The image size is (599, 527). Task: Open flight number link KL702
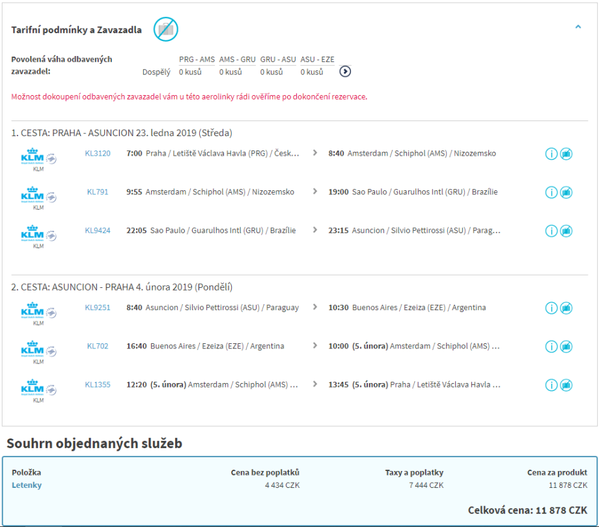point(98,346)
